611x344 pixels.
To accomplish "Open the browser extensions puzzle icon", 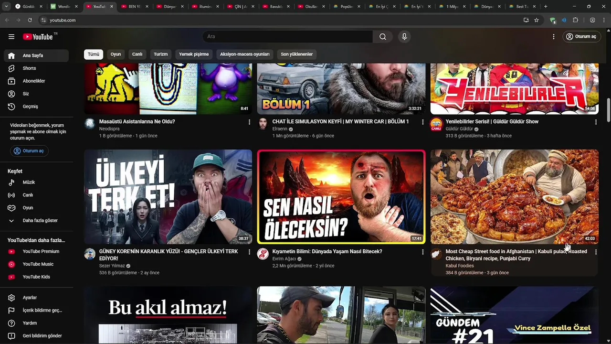I will (x=576, y=20).
